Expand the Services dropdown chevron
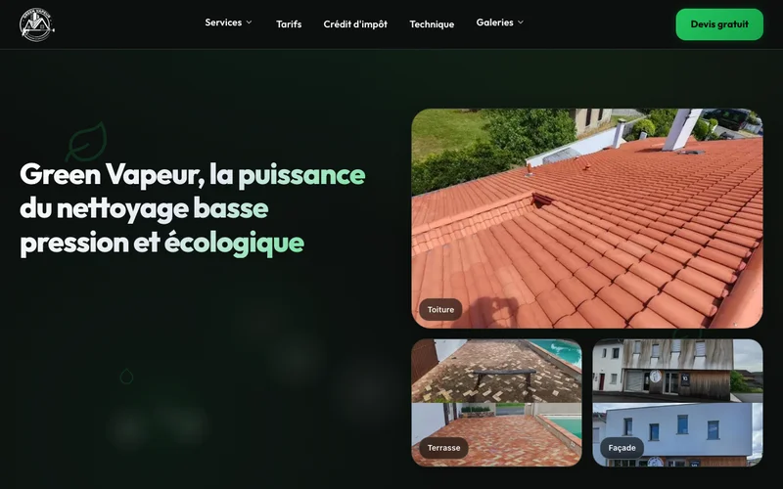 (250, 22)
